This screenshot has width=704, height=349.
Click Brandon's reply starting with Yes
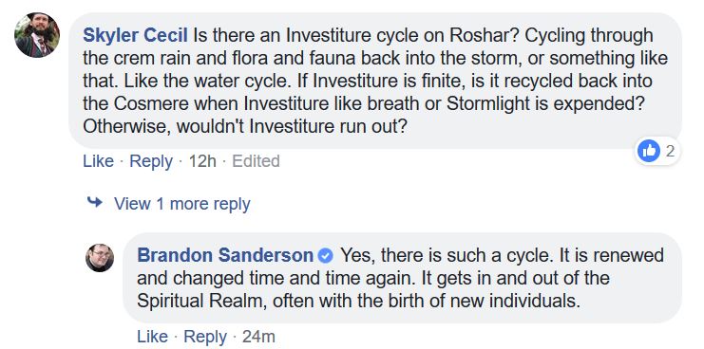pyautogui.click(x=403, y=278)
